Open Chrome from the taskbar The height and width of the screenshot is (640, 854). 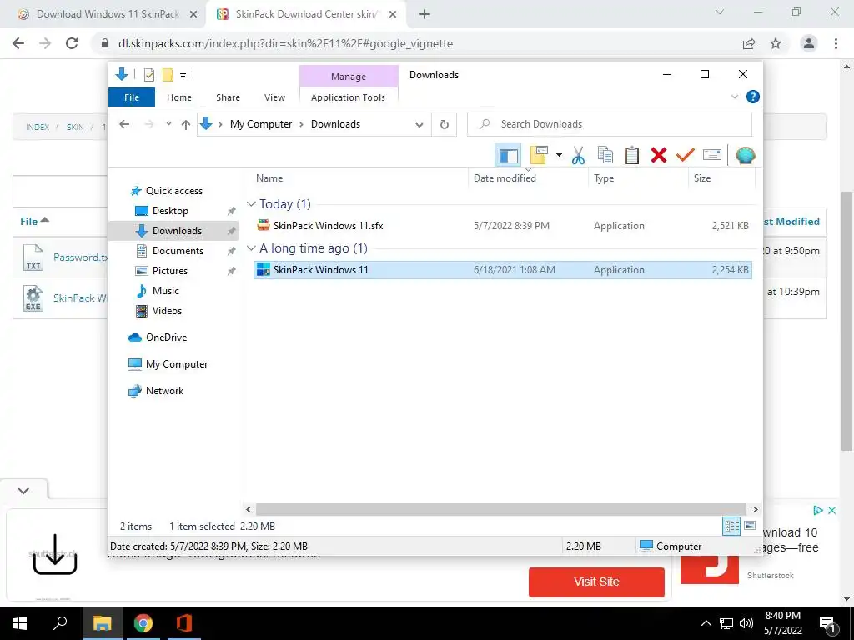143,623
